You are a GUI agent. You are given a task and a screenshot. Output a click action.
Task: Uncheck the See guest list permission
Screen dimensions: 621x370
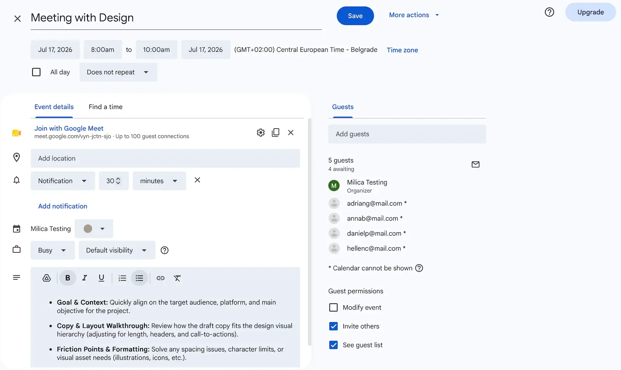click(x=333, y=345)
